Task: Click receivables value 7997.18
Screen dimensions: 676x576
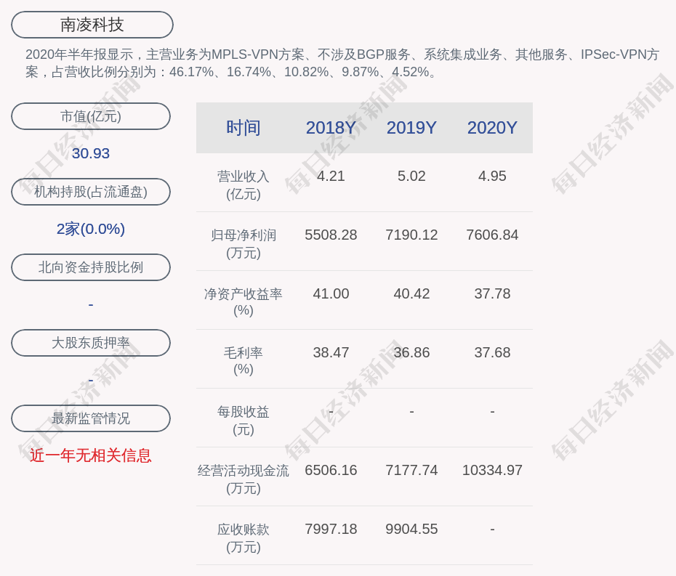Action: point(331,529)
